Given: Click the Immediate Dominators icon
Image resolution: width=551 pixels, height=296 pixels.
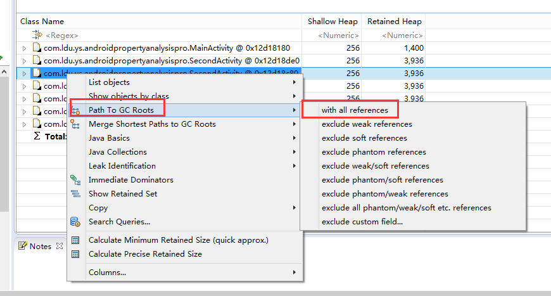Looking at the screenshot, I should click(x=75, y=180).
